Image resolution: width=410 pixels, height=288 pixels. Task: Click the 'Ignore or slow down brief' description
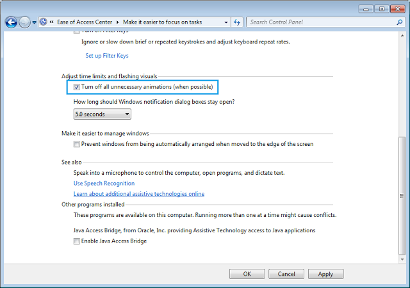tap(185, 42)
